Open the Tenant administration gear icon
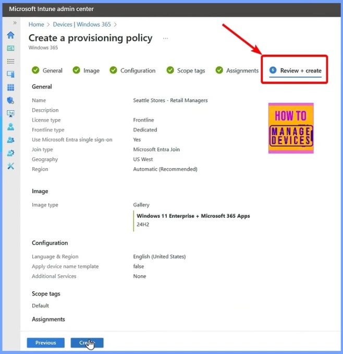The width and height of the screenshot is (343, 354). pos(10,153)
